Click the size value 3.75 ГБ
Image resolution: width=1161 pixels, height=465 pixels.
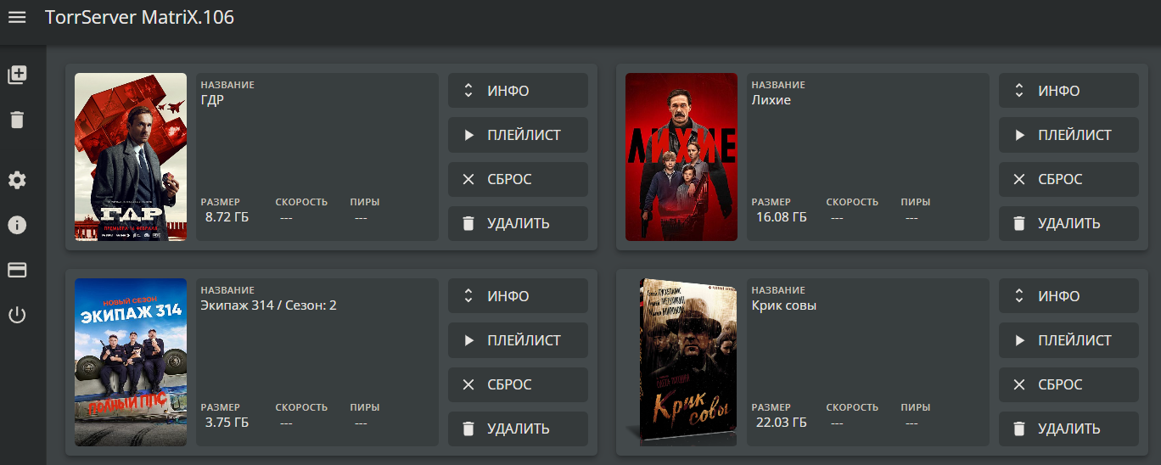click(227, 423)
